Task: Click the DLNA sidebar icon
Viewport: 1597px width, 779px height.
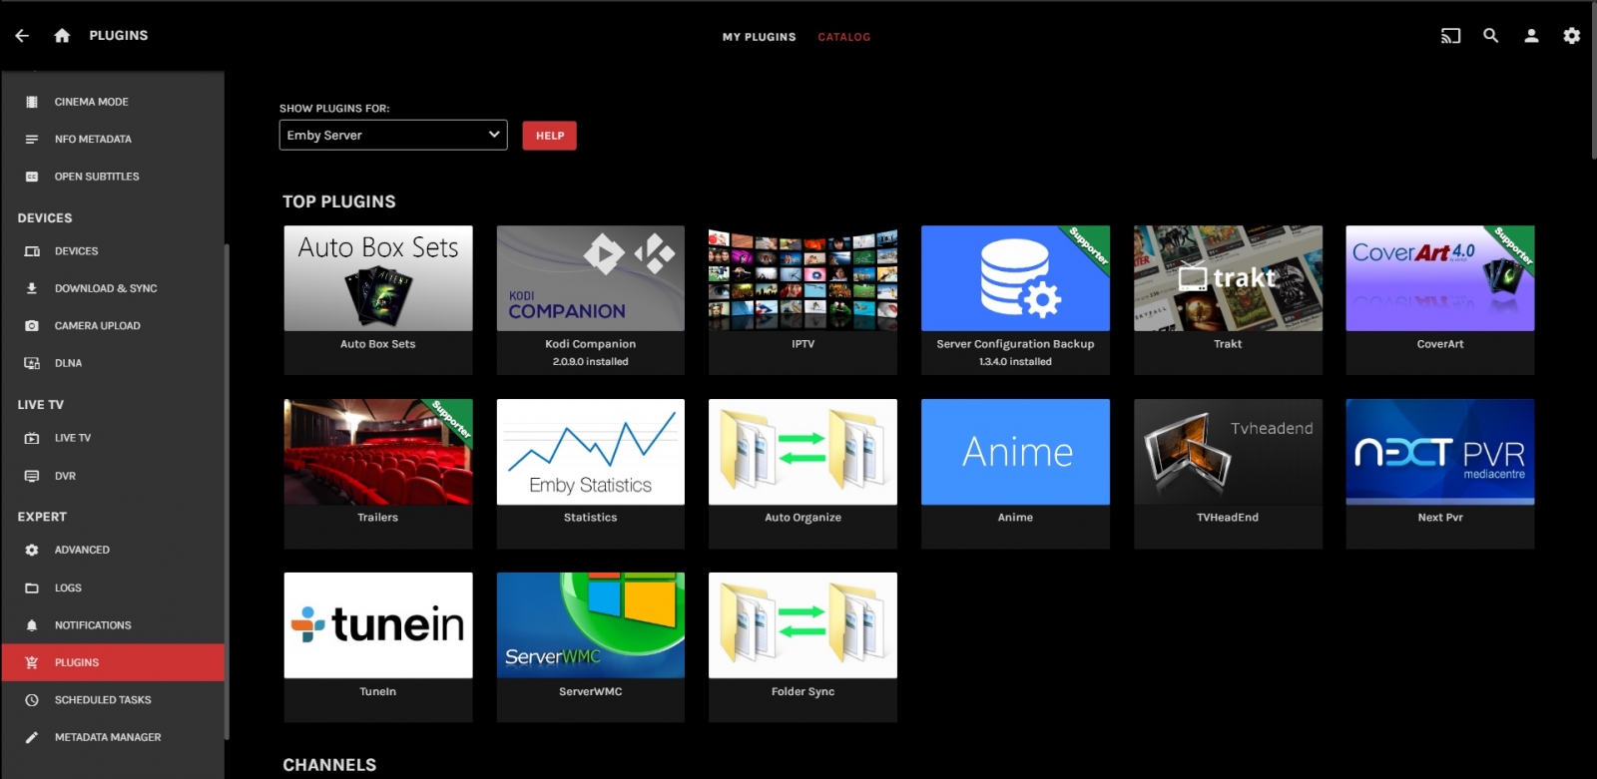Action: click(x=32, y=363)
